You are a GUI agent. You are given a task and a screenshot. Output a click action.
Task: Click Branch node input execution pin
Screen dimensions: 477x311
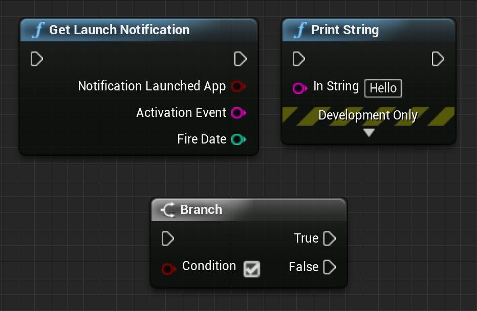[x=167, y=238]
